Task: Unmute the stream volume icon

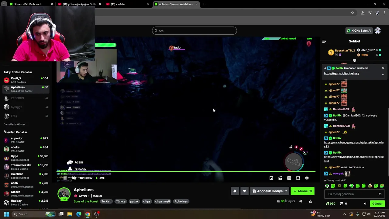Action: coord(74,178)
